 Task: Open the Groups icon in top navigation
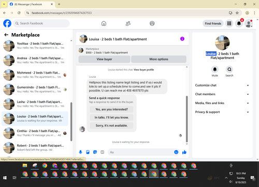152,23
